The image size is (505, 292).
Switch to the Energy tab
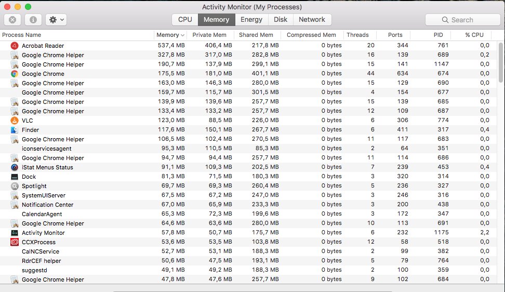[251, 20]
